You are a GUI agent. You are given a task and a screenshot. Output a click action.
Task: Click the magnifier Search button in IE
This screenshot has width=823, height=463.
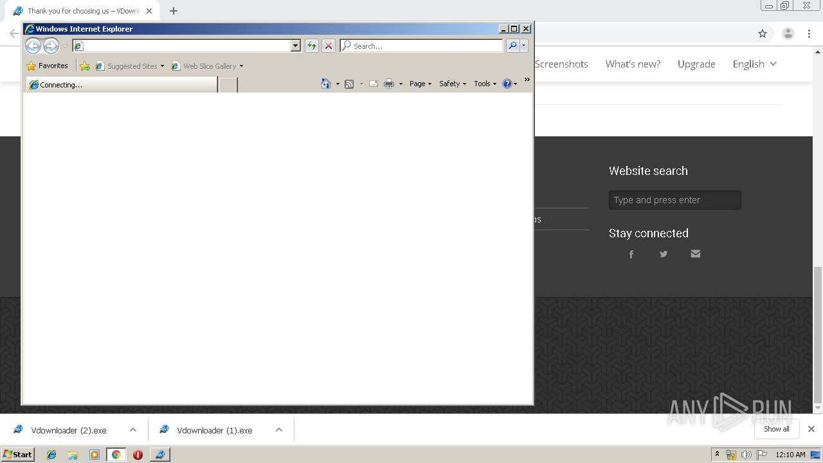512,46
